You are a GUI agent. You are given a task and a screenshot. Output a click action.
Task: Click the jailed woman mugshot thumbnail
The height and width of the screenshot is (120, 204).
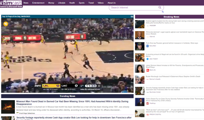coord(140,69)
